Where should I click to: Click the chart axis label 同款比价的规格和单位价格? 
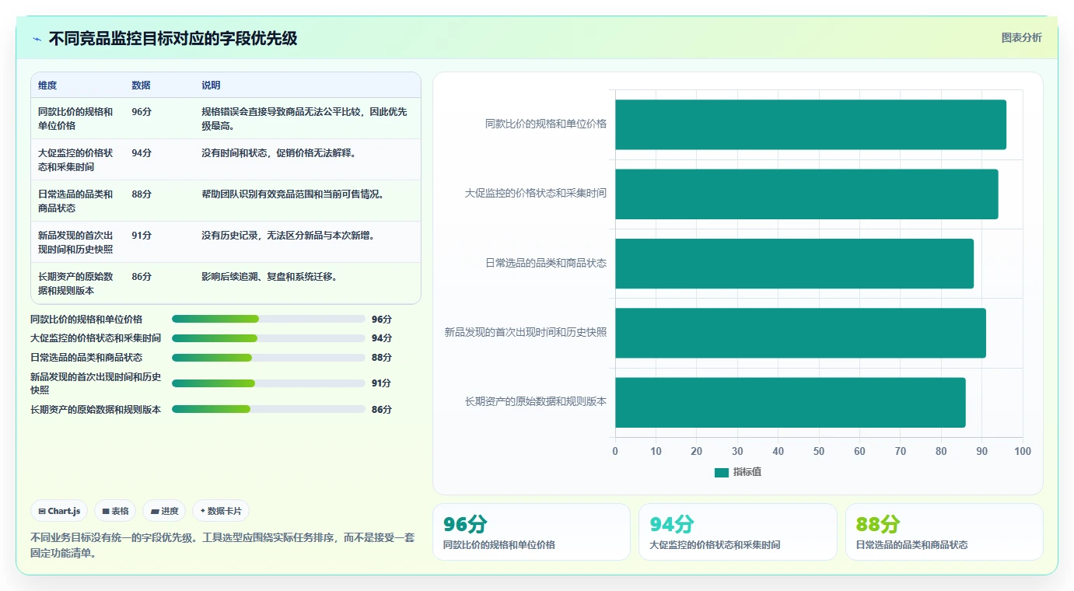(546, 124)
